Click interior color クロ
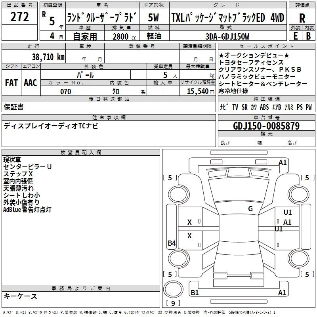317x317 pixels. click(x=116, y=92)
